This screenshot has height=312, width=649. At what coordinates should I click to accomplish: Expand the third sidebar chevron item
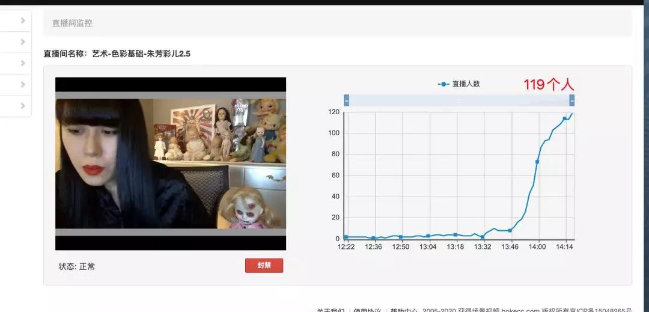point(23,63)
